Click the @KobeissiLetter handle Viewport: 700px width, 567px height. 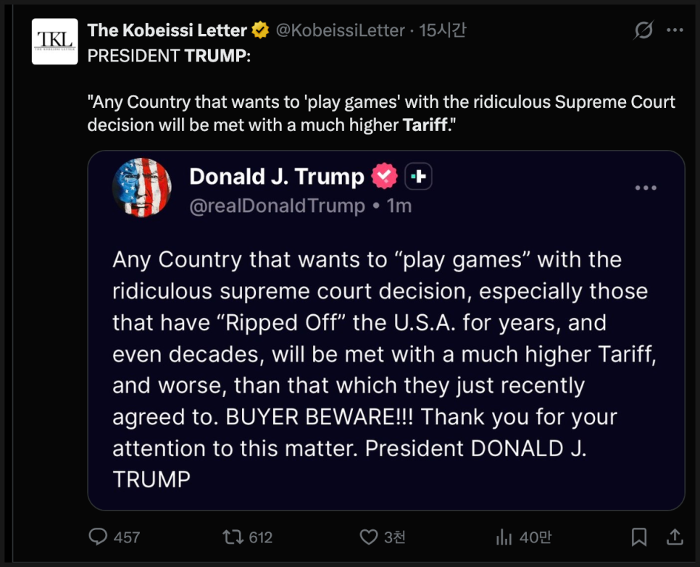[x=340, y=30]
